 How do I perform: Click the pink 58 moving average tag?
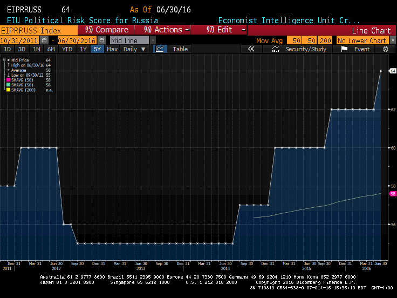[x=393, y=194]
